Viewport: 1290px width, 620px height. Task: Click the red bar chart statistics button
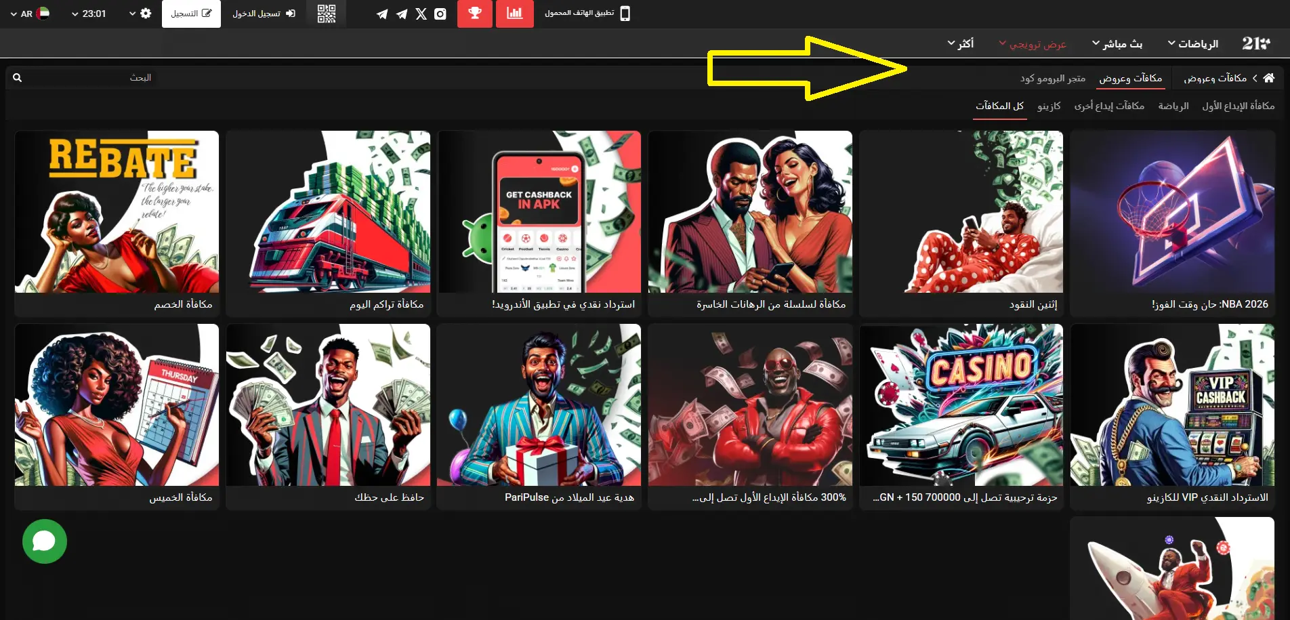(x=514, y=14)
